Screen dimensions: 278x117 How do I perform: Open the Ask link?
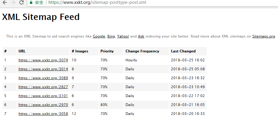click(x=141, y=37)
